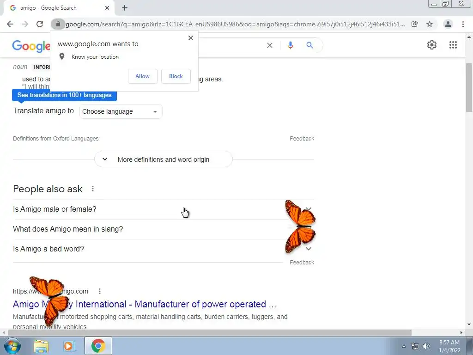
Task: Go back using the browser back arrow
Action: [x=10, y=24]
